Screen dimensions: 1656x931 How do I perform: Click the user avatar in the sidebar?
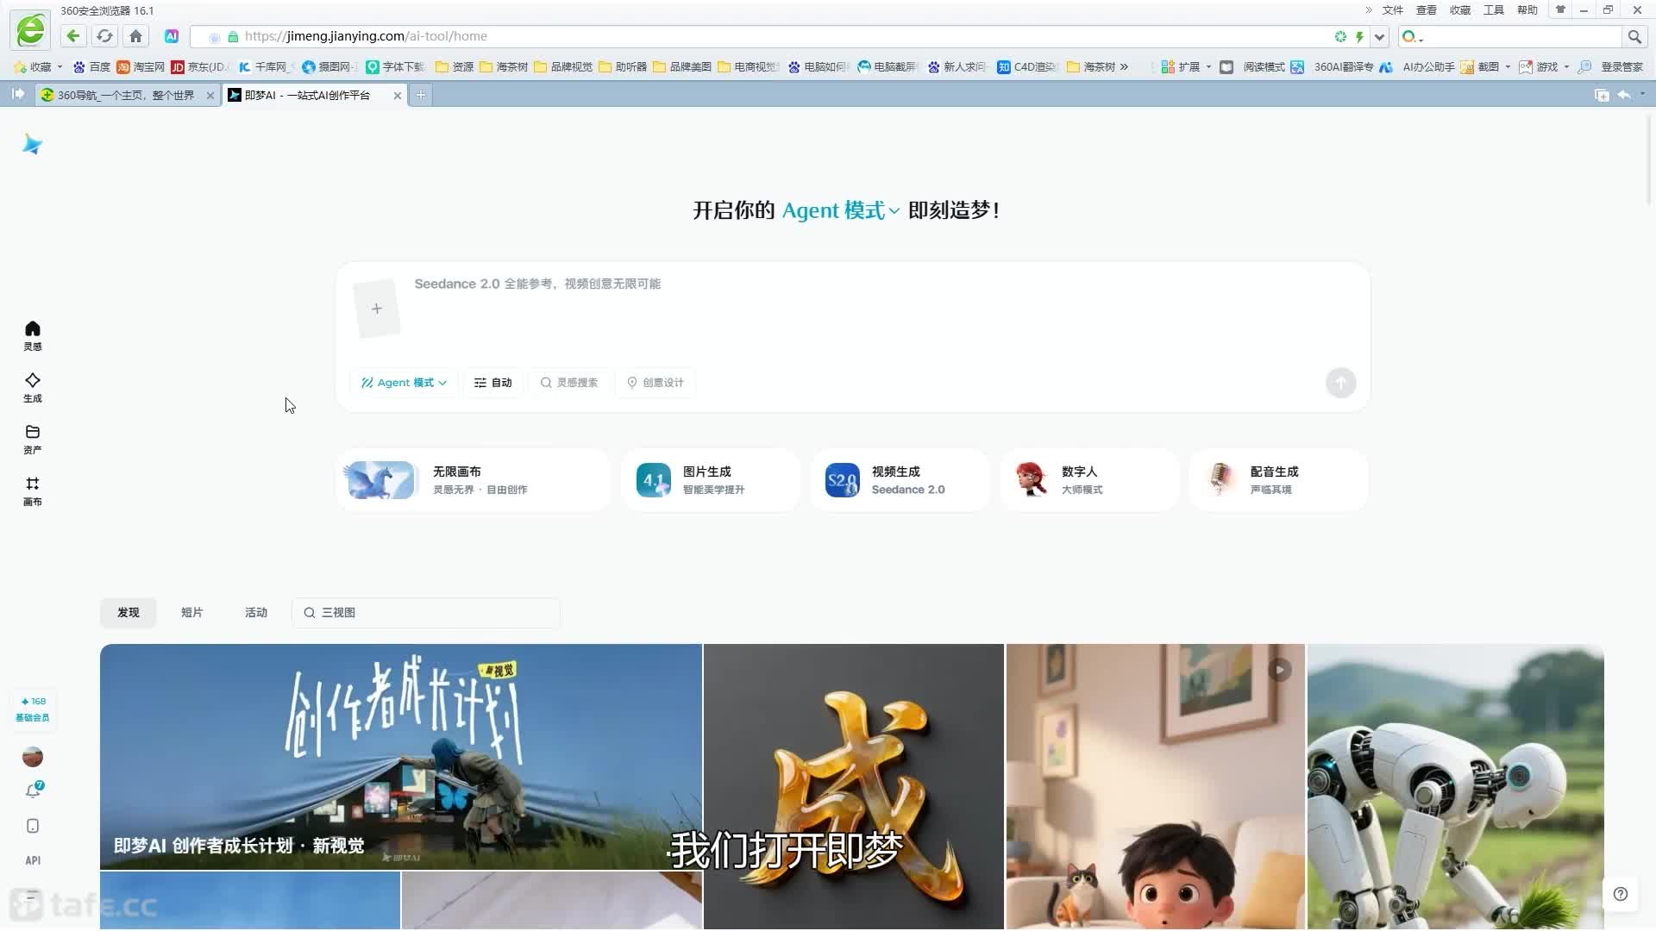33,757
